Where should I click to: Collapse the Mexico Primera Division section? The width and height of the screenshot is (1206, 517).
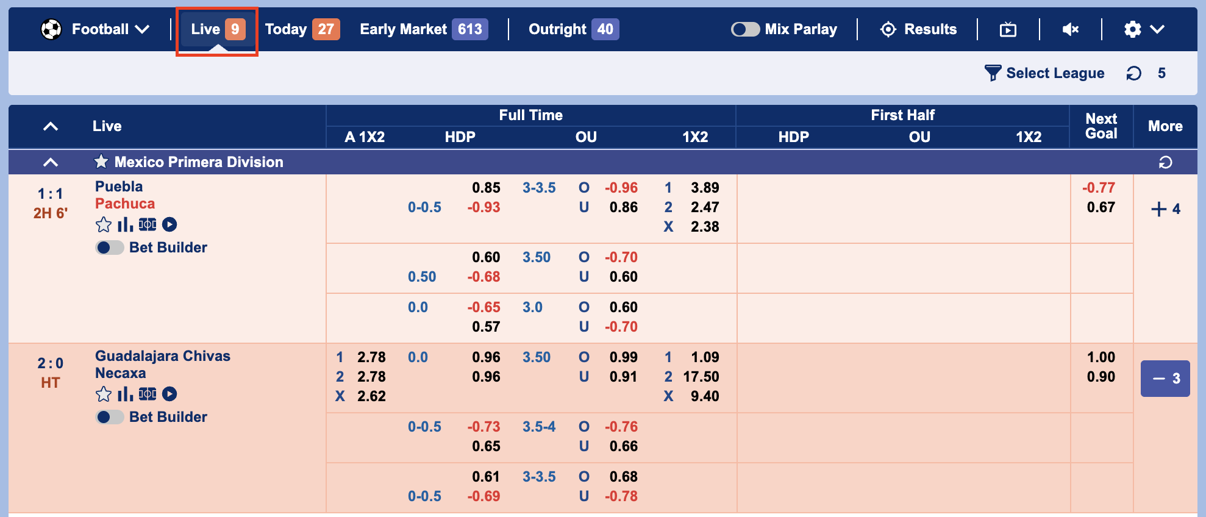coord(51,162)
